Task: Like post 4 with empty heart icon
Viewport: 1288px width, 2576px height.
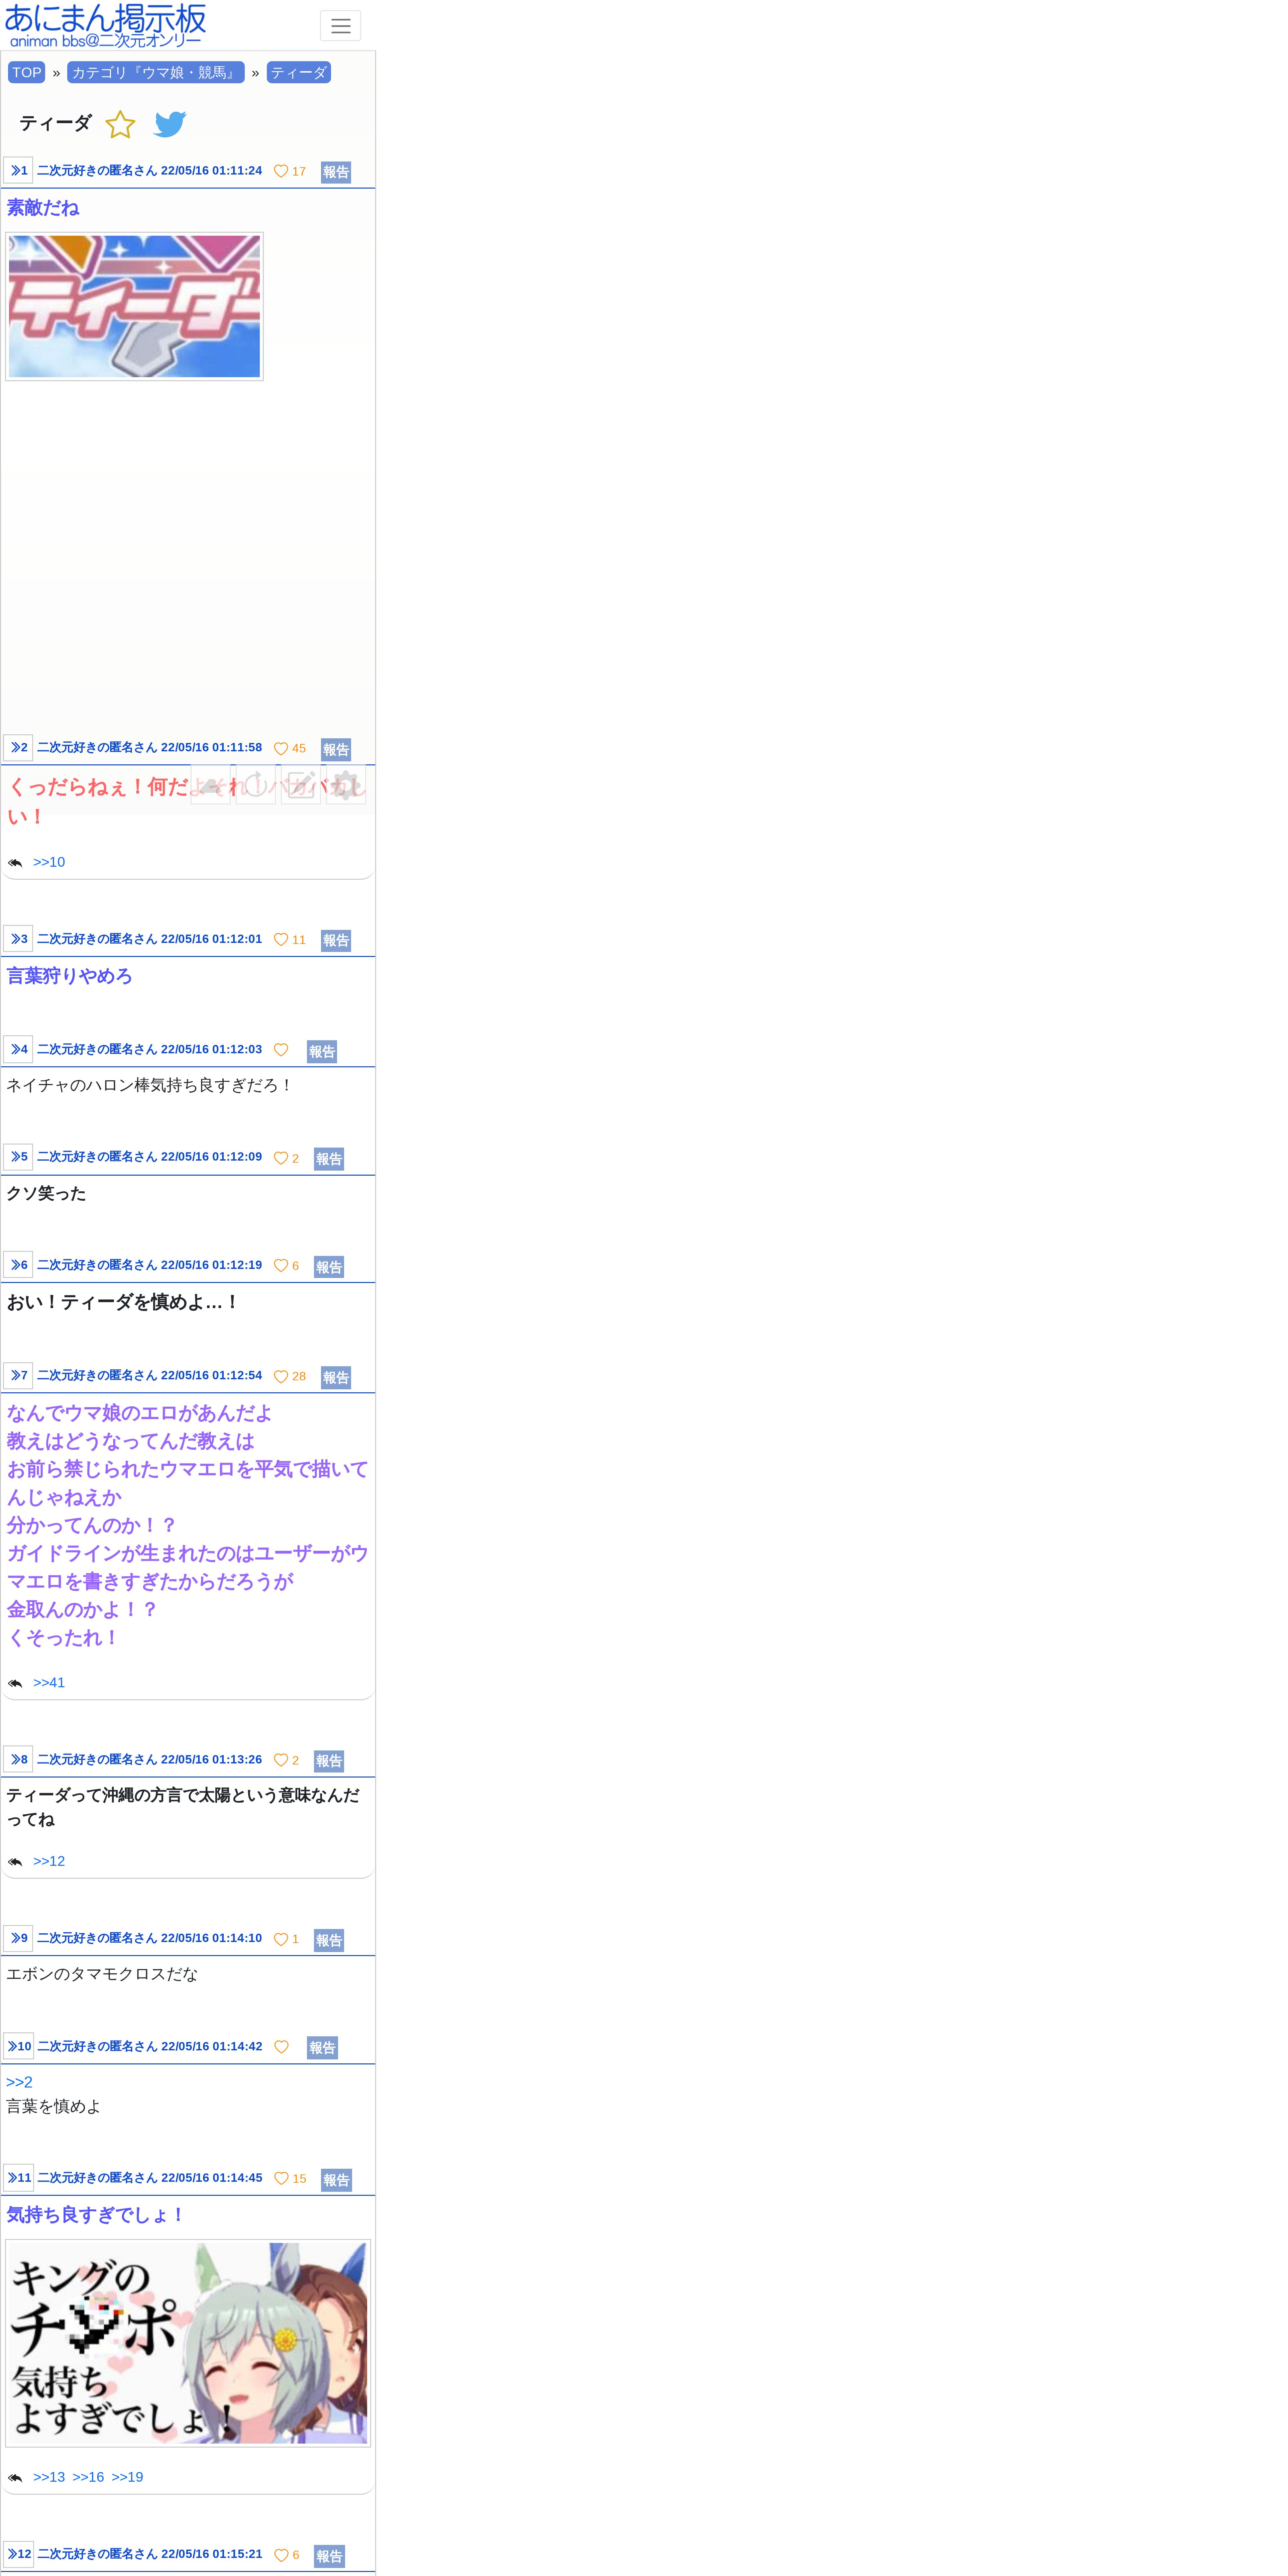Action: [281, 1050]
